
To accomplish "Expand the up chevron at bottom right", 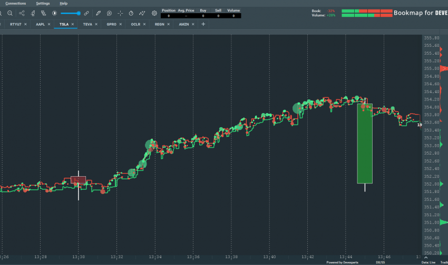I will 426,258.
